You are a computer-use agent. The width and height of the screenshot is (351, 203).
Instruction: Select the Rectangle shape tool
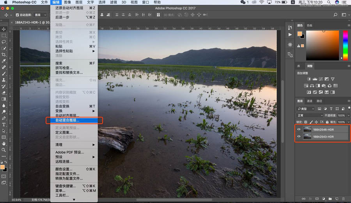tap(4, 137)
